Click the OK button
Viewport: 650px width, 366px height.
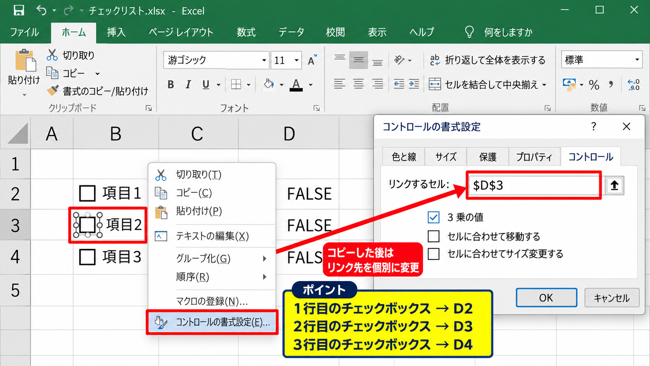(x=546, y=298)
